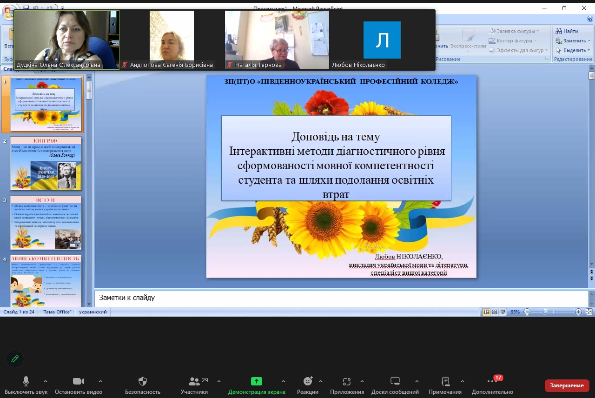
Task: Expand arrow next to Доски сообщений
Action: (417, 381)
